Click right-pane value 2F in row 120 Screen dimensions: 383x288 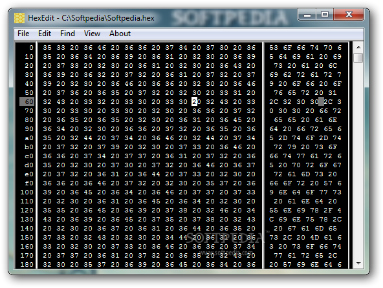[328, 211]
